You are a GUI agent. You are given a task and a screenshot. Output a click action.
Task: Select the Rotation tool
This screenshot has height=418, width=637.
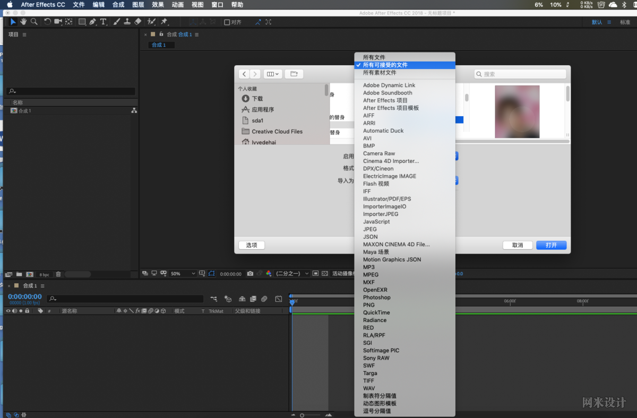[48, 22]
